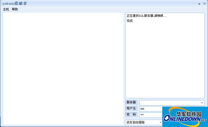Minimize the pubwin猎破者 window
Screen dimensions: 208x127
199,4
